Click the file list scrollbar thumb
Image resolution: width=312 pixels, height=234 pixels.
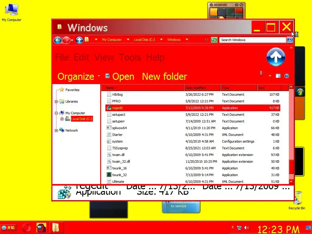point(291,167)
